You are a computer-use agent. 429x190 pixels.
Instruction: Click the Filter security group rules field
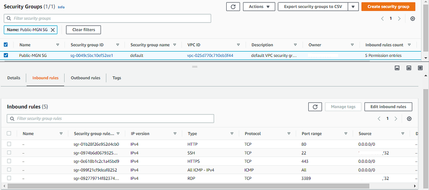[x=110, y=119]
